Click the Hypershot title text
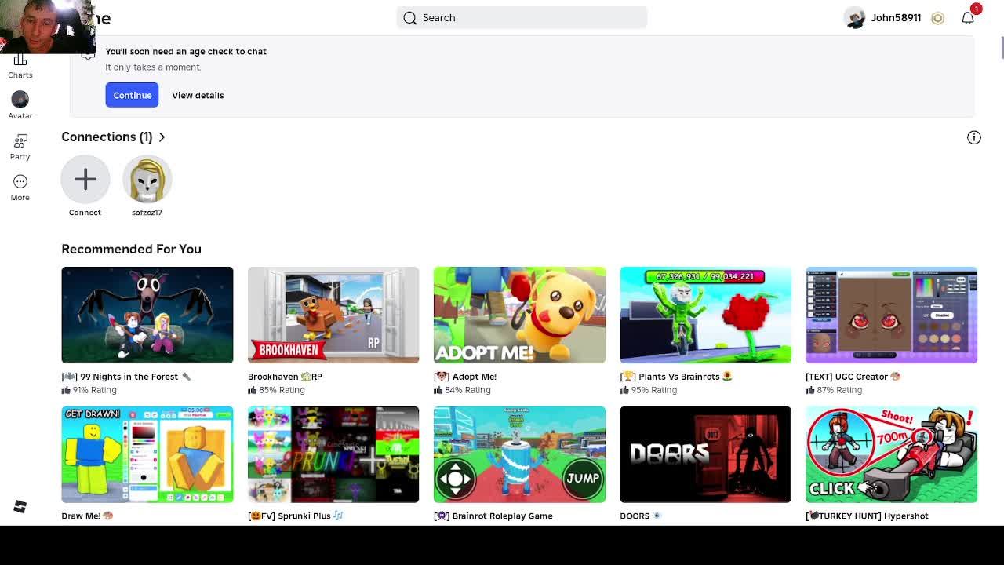1004x565 pixels. point(867,516)
